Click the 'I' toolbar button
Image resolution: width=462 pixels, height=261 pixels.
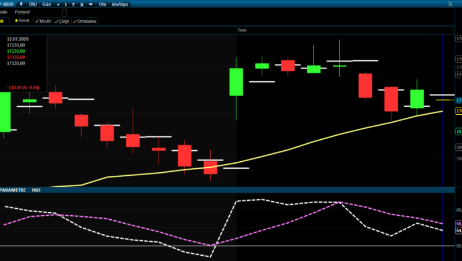[65, 4]
